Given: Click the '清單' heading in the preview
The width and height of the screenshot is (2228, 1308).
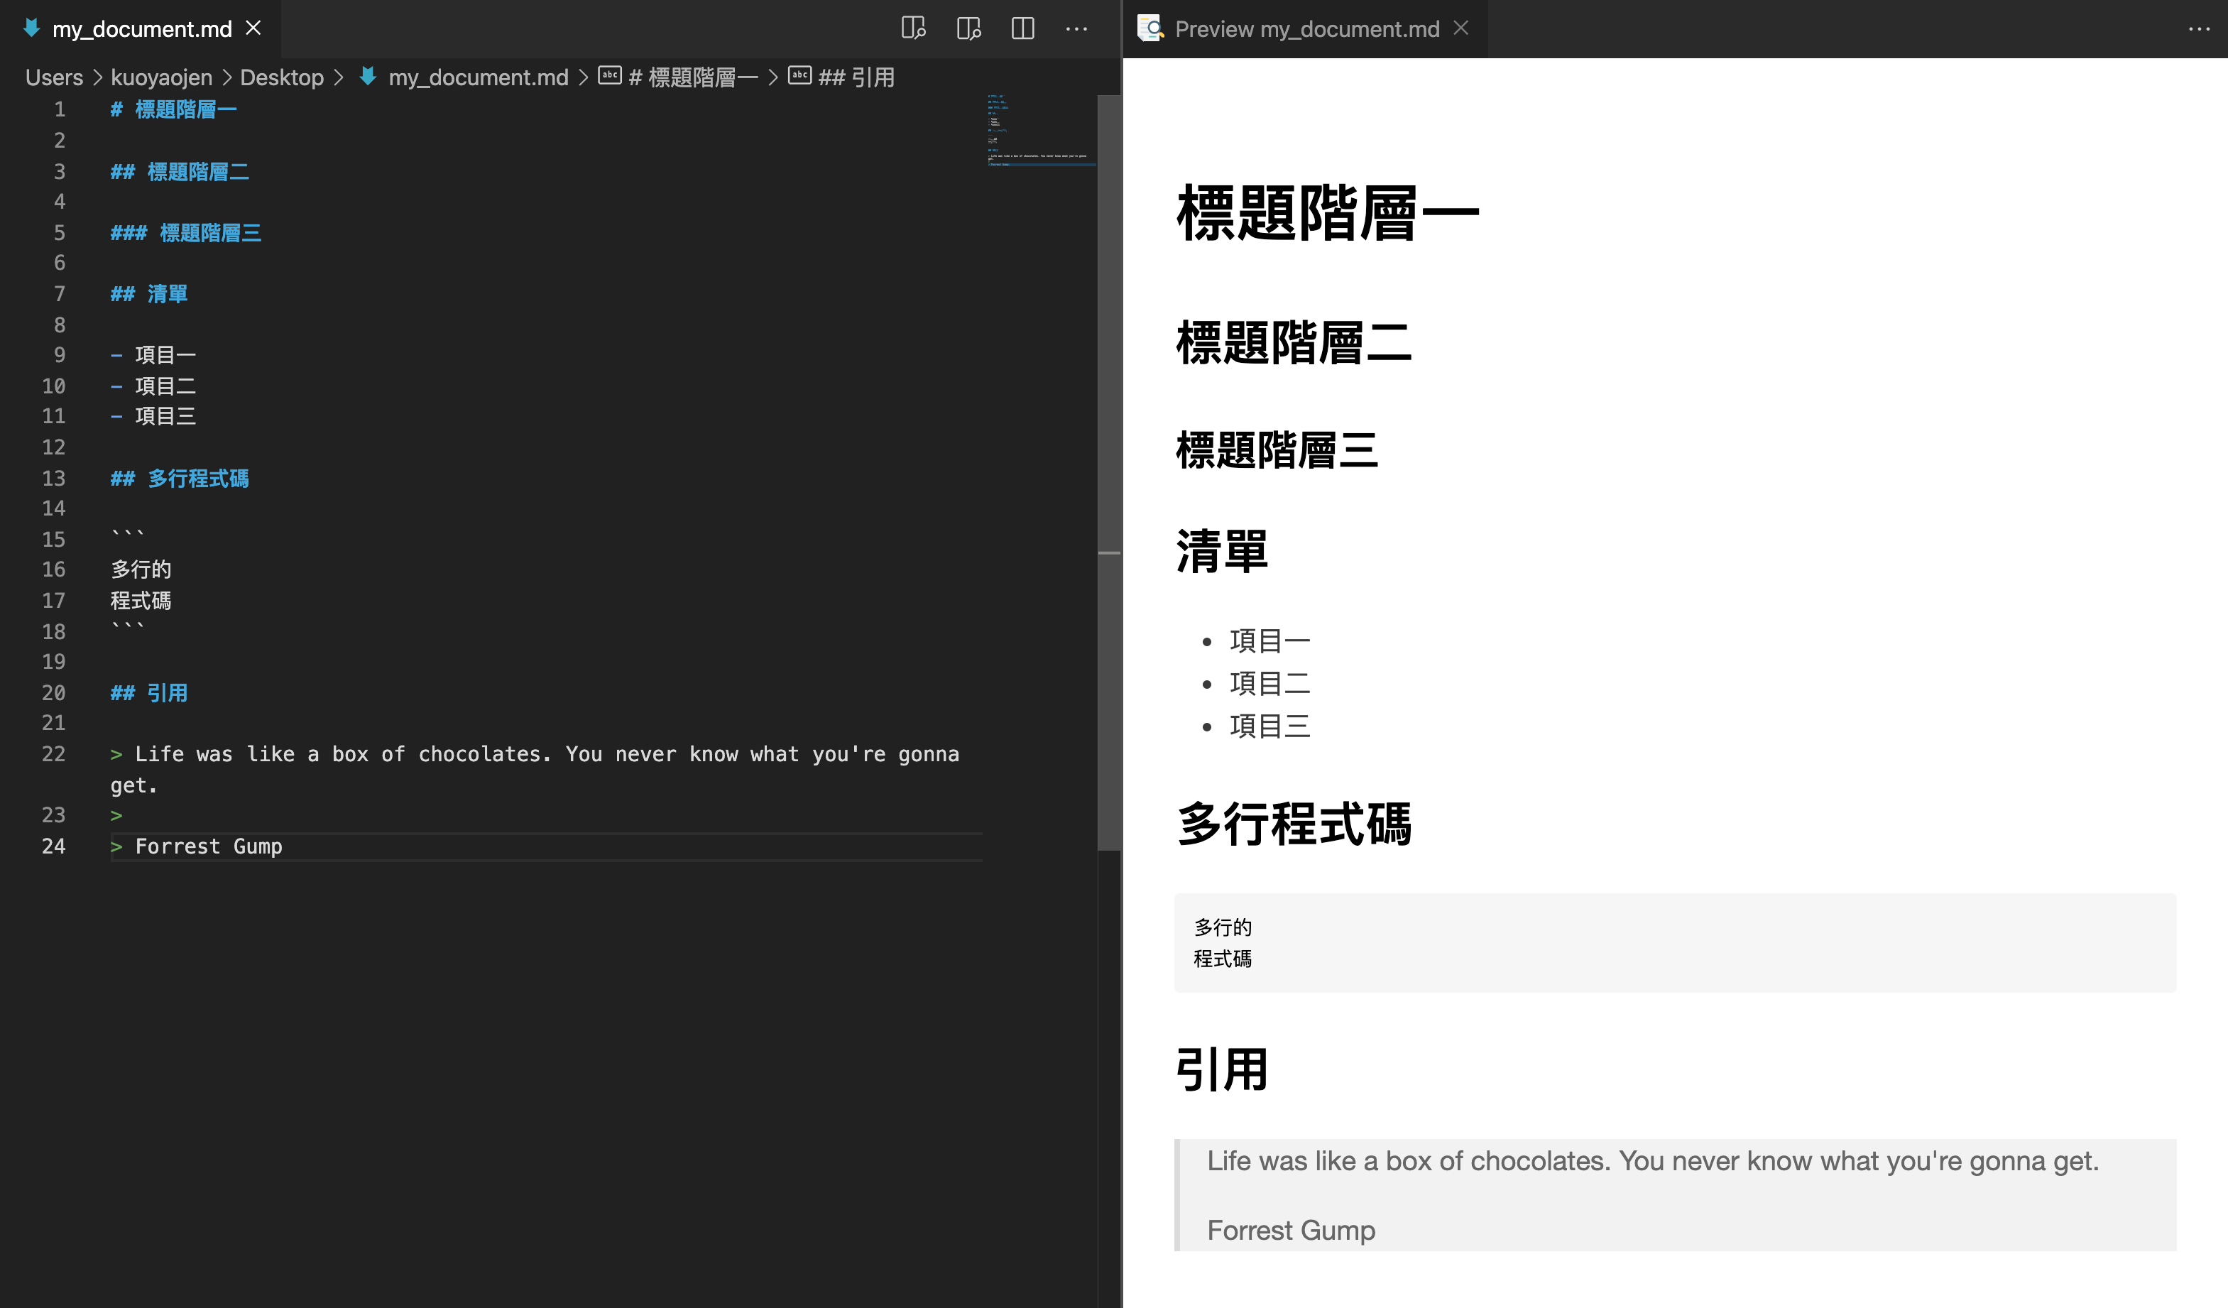Looking at the screenshot, I should click(x=1222, y=551).
